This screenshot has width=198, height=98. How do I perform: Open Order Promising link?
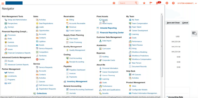point(76,42)
